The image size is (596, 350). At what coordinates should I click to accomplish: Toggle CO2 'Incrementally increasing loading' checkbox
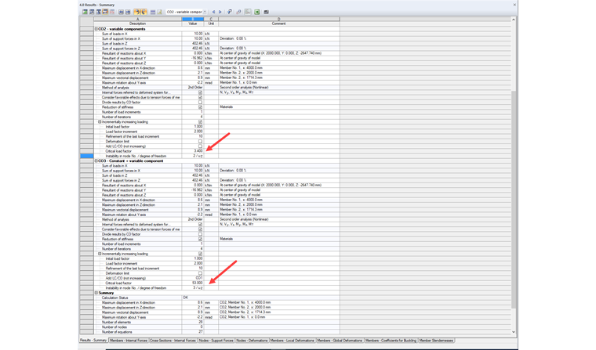tap(200, 122)
